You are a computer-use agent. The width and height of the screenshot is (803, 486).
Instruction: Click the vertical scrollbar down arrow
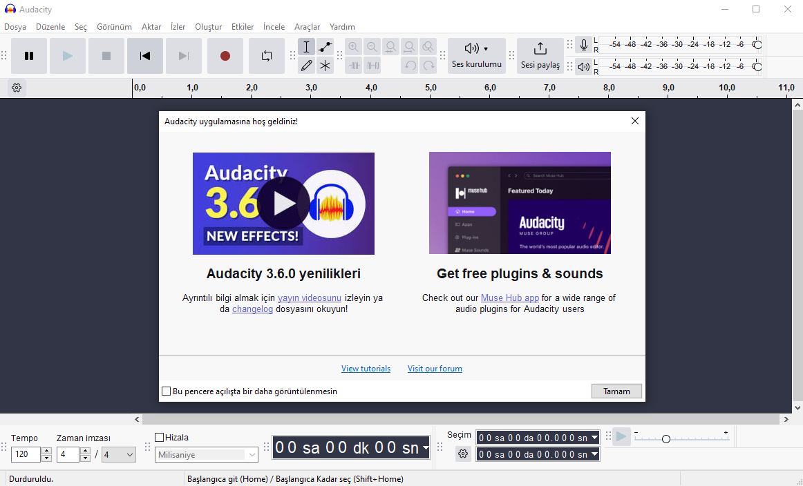797,408
